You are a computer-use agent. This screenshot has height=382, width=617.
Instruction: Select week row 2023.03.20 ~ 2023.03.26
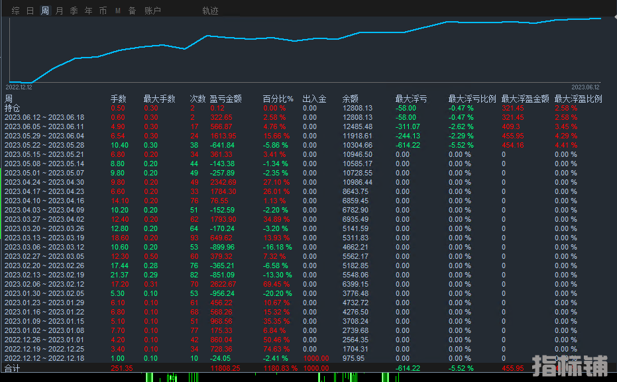tap(44, 228)
